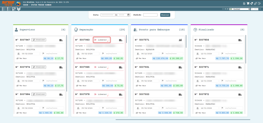Release order 5007978 with Liberar
The height and width of the screenshot is (123, 263).
click(x=101, y=94)
